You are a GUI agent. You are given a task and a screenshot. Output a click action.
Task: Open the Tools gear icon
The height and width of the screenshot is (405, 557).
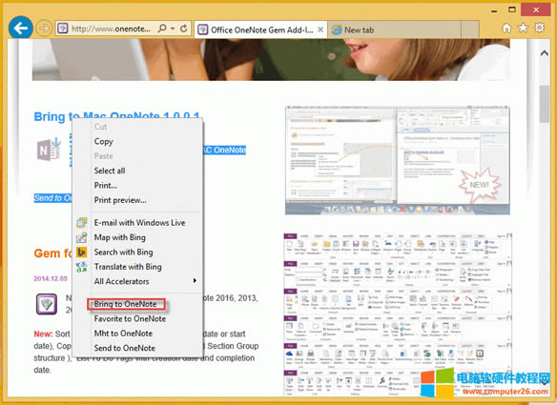click(539, 28)
